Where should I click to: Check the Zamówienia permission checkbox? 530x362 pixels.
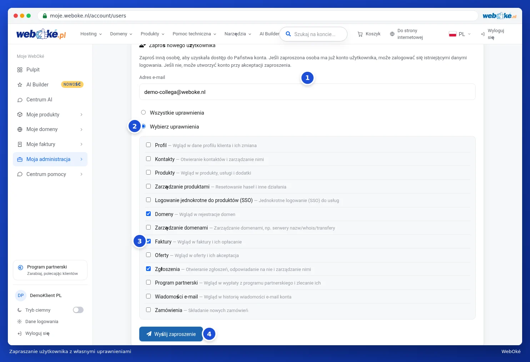[148, 310]
